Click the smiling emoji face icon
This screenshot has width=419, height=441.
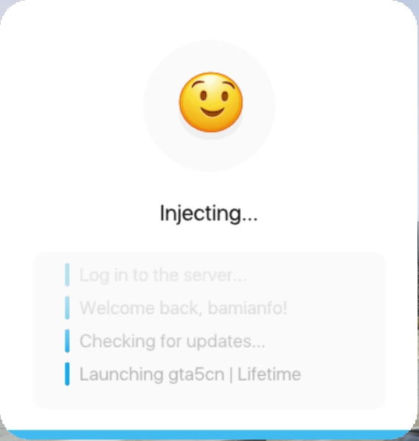(211, 102)
